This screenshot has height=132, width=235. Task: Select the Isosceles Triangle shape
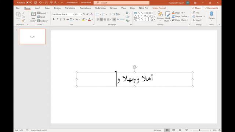(135, 16)
